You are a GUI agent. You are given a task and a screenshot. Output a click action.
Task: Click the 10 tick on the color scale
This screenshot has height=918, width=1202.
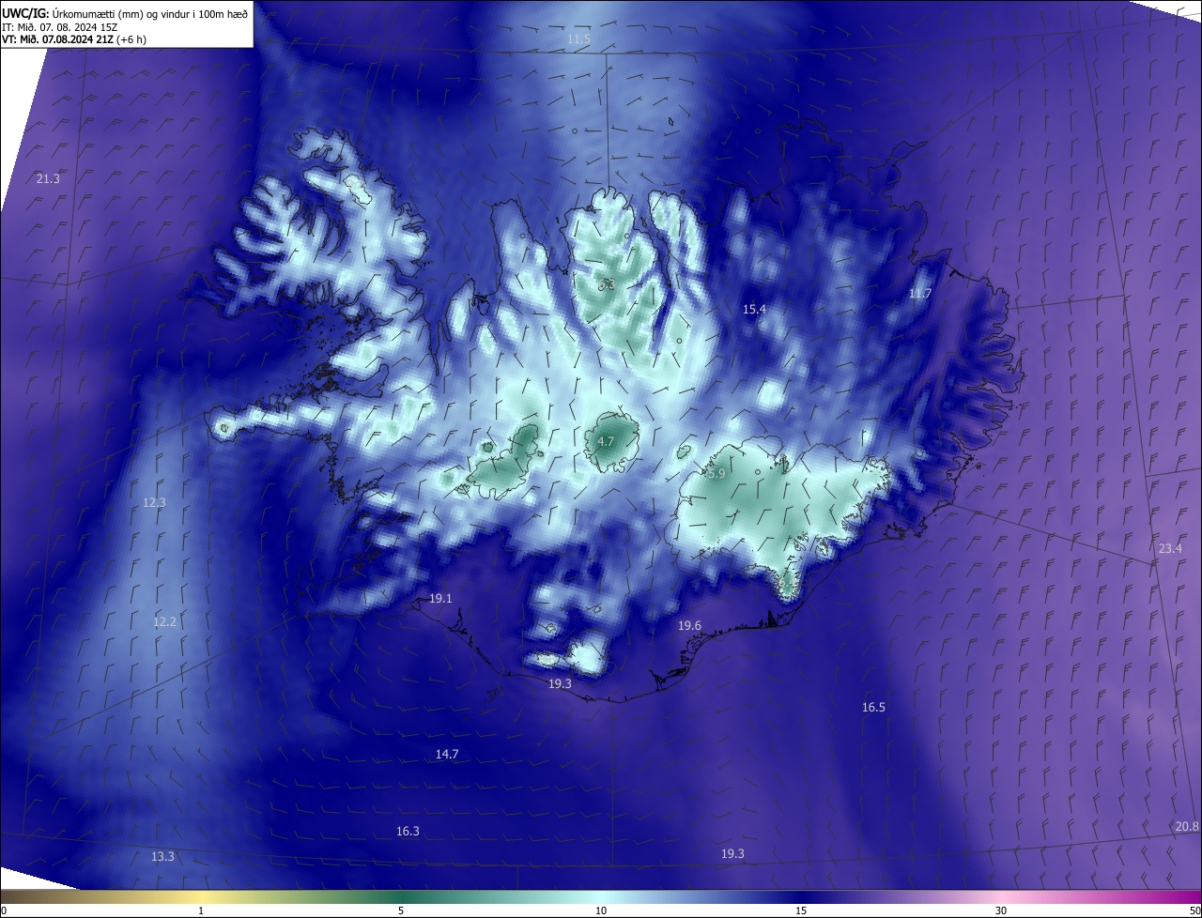click(601, 910)
